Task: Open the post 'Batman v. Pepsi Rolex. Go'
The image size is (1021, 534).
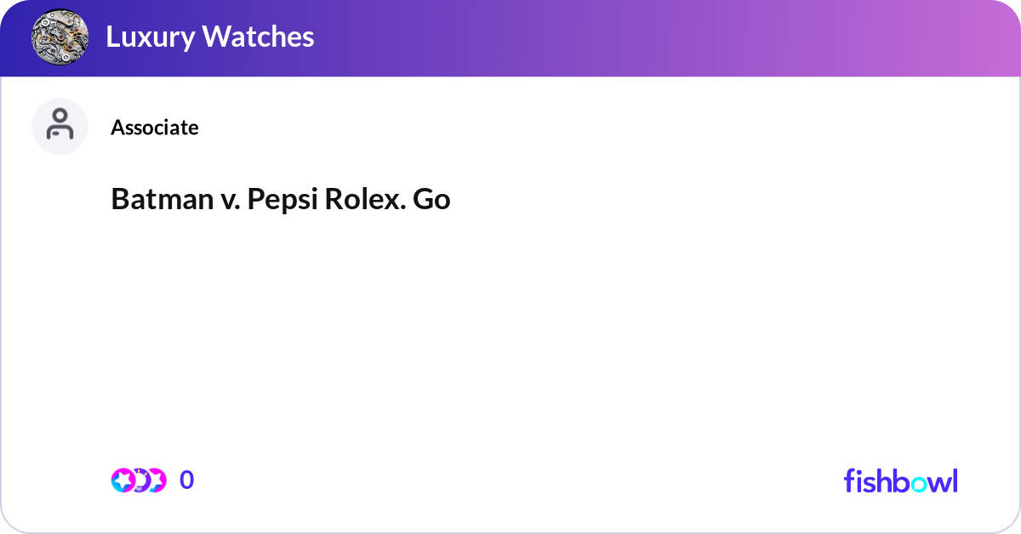Action: click(280, 200)
